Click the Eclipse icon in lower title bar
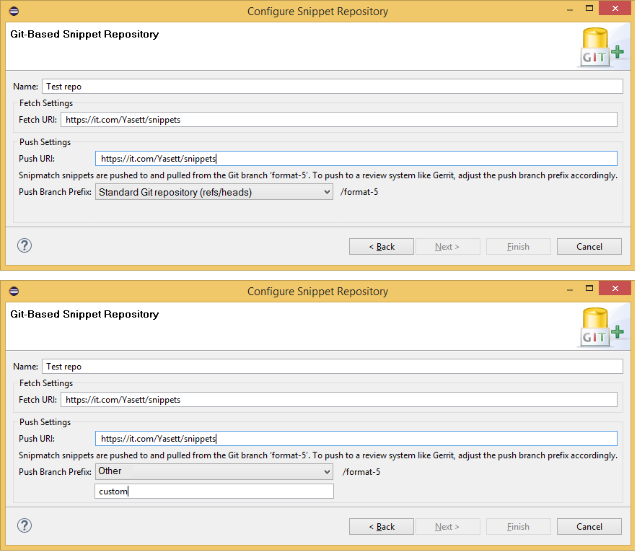 pyautogui.click(x=14, y=292)
